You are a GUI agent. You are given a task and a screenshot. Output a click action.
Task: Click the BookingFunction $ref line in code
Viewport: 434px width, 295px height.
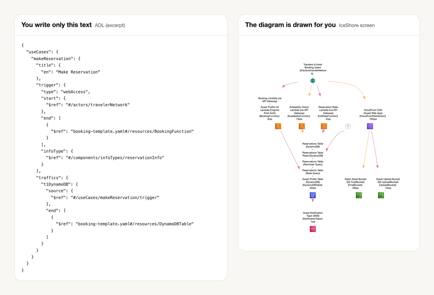(x=122, y=131)
